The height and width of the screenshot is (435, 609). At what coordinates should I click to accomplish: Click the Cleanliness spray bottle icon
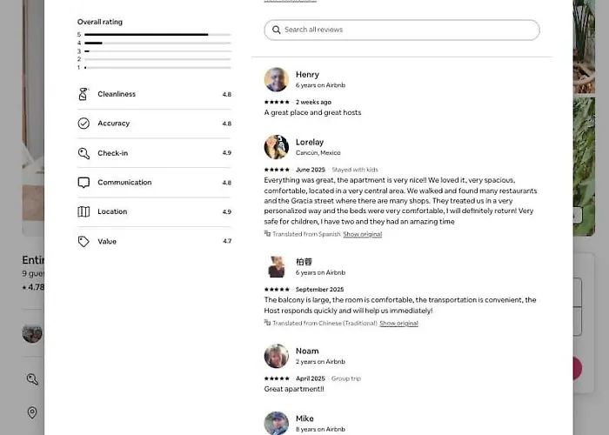[84, 94]
